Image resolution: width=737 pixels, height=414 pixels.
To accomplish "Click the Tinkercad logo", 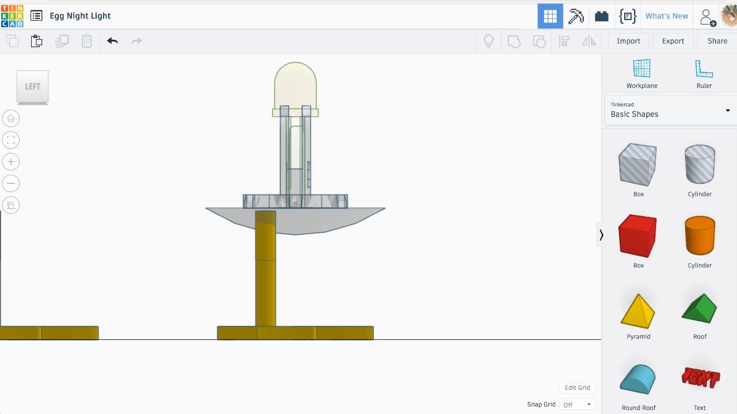I will 12,16.
